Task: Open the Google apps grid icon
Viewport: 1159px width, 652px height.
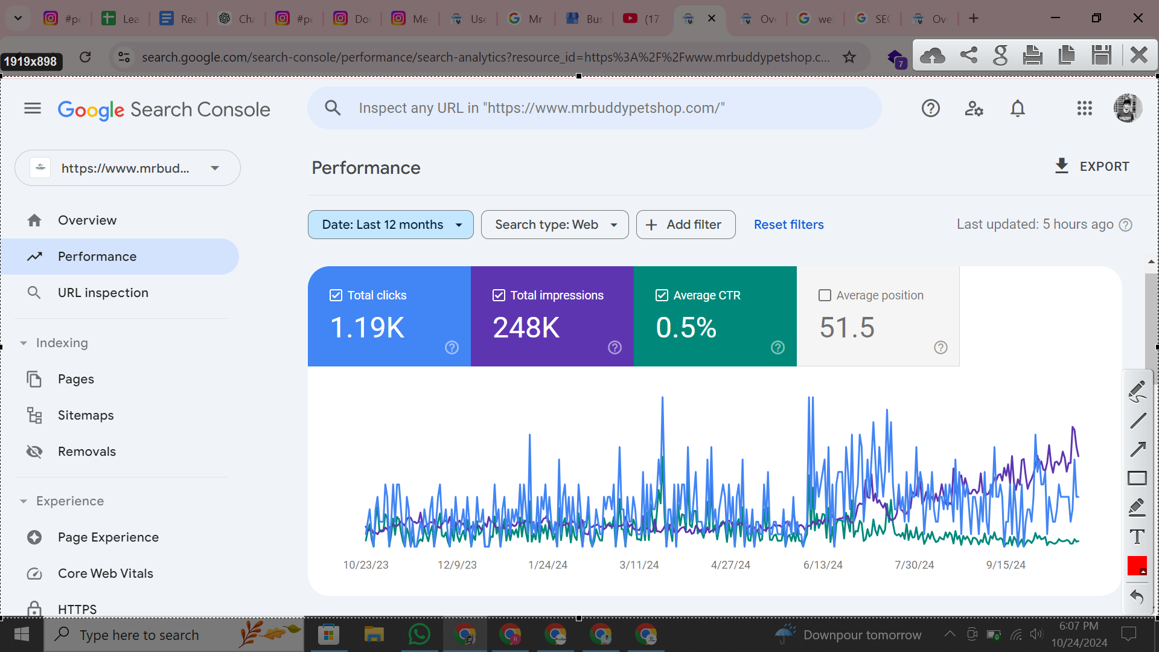Action: pyautogui.click(x=1084, y=109)
